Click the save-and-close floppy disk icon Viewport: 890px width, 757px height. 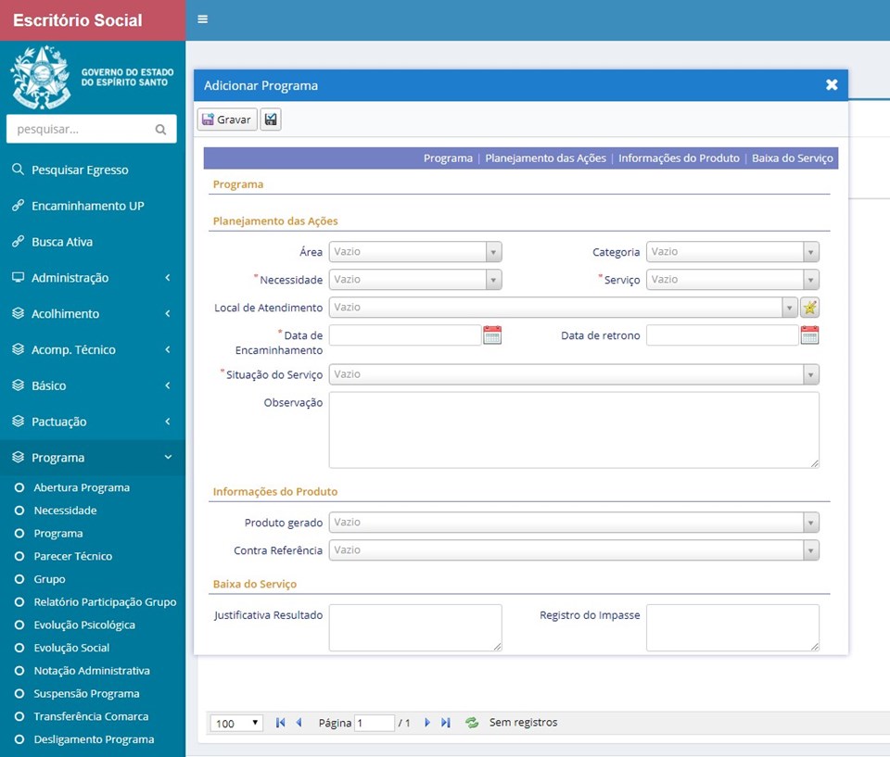pyautogui.click(x=271, y=120)
